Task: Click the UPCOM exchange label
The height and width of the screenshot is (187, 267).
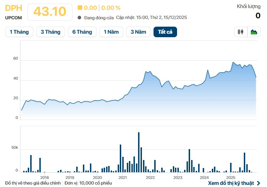Action: click(14, 18)
